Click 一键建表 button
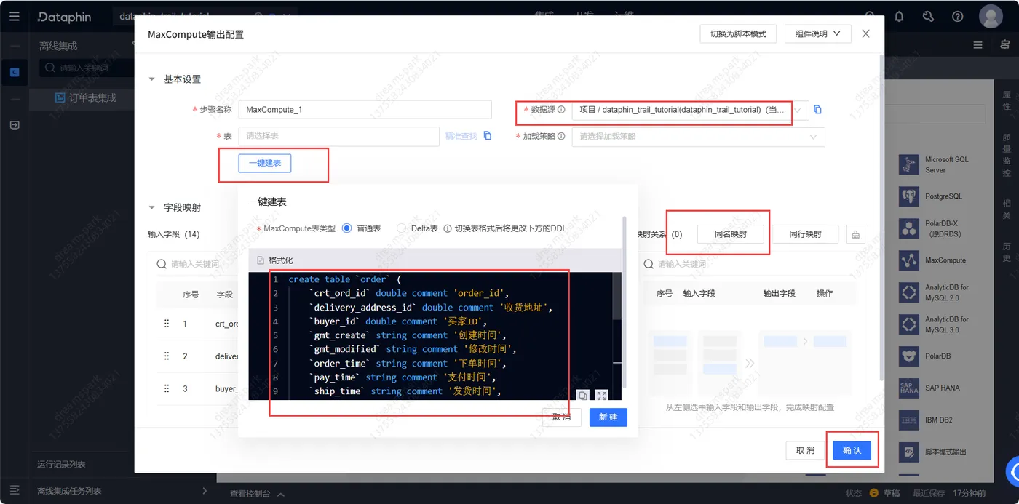This screenshot has width=1019, height=504. coord(265,163)
